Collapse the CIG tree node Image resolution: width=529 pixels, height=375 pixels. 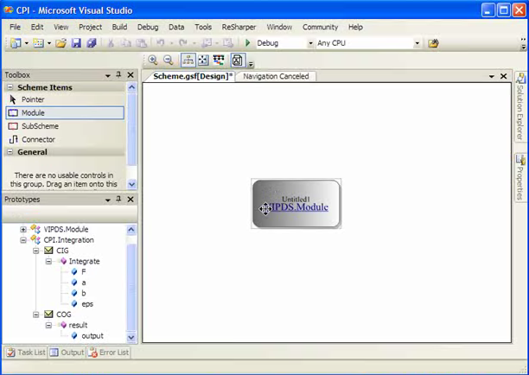(x=35, y=251)
